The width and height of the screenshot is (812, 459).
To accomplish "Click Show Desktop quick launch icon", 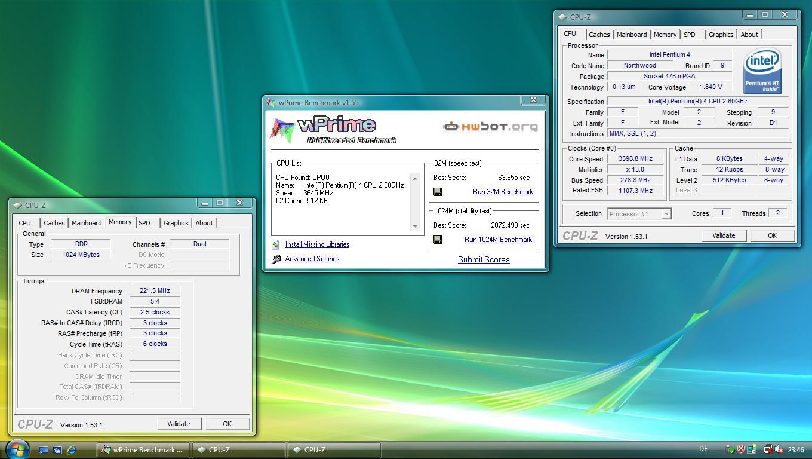I will coord(44,450).
